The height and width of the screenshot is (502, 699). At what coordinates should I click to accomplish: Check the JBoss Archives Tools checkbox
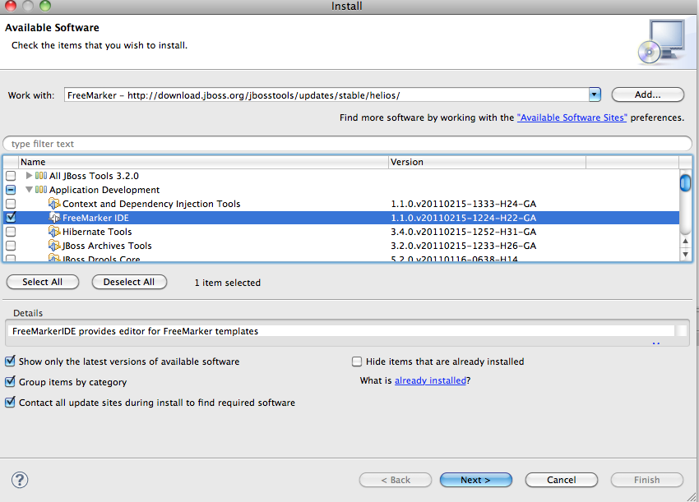pos(11,246)
